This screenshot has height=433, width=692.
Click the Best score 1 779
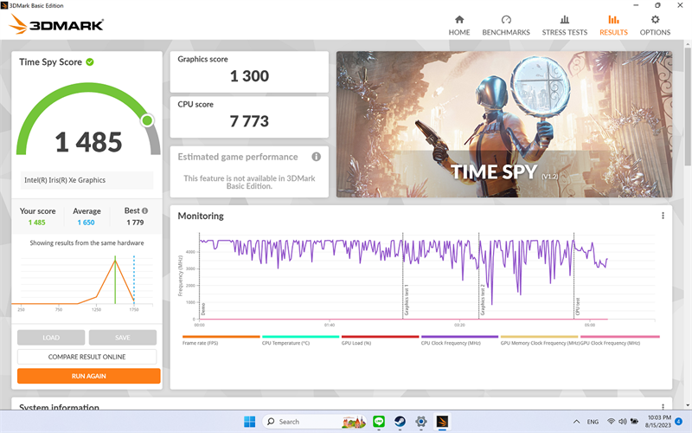coord(135,223)
